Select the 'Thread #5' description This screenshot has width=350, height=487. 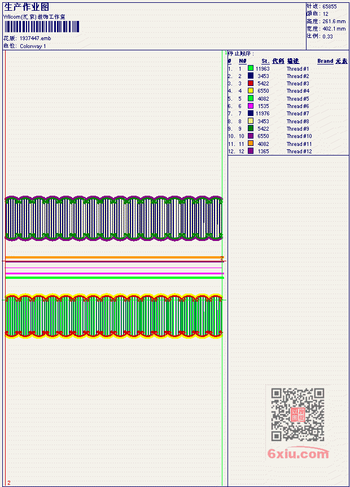tap(297, 99)
